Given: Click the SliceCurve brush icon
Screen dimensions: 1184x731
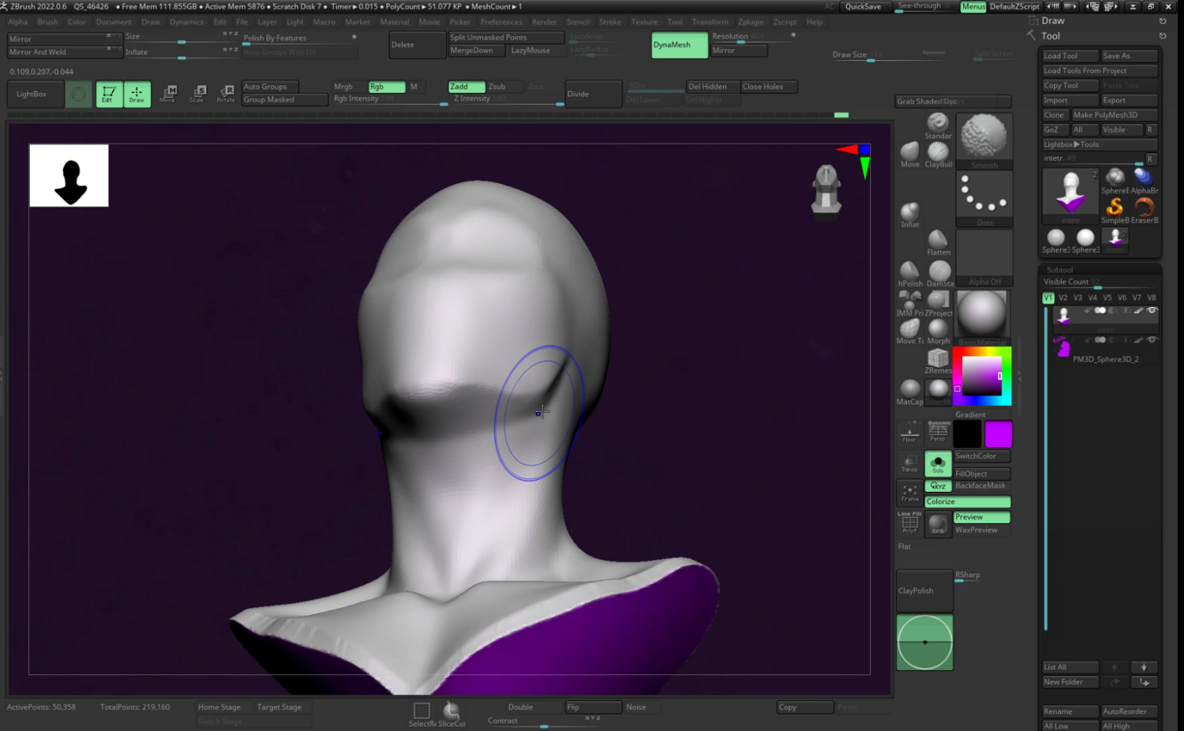Looking at the screenshot, I should click(451, 713).
